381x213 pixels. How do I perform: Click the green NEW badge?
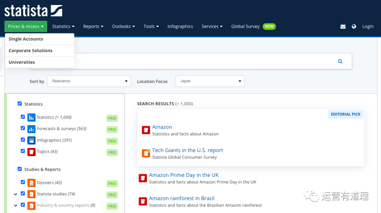point(269,26)
